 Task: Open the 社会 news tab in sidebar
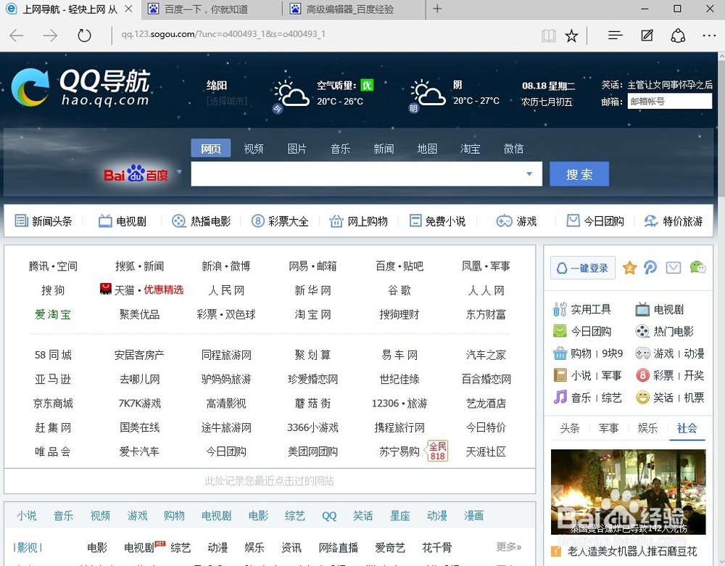[687, 428]
